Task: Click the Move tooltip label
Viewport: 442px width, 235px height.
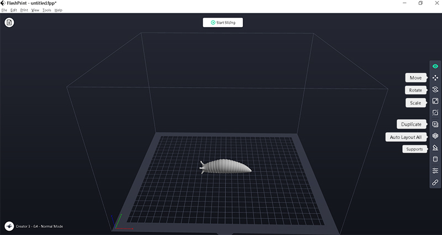Action: [416, 78]
